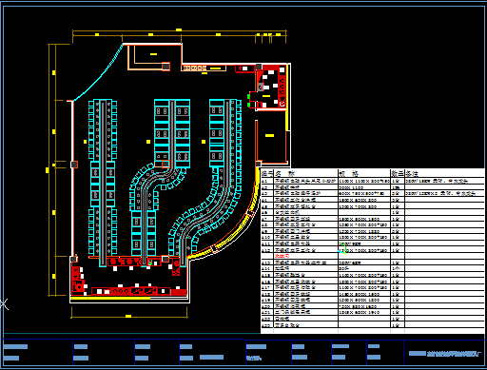
Task: Click row A1 in the equipment list table
Action: [373, 181]
